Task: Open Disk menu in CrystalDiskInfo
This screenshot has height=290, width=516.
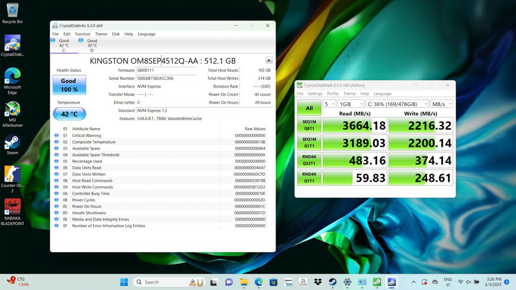Action: [116, 34]
